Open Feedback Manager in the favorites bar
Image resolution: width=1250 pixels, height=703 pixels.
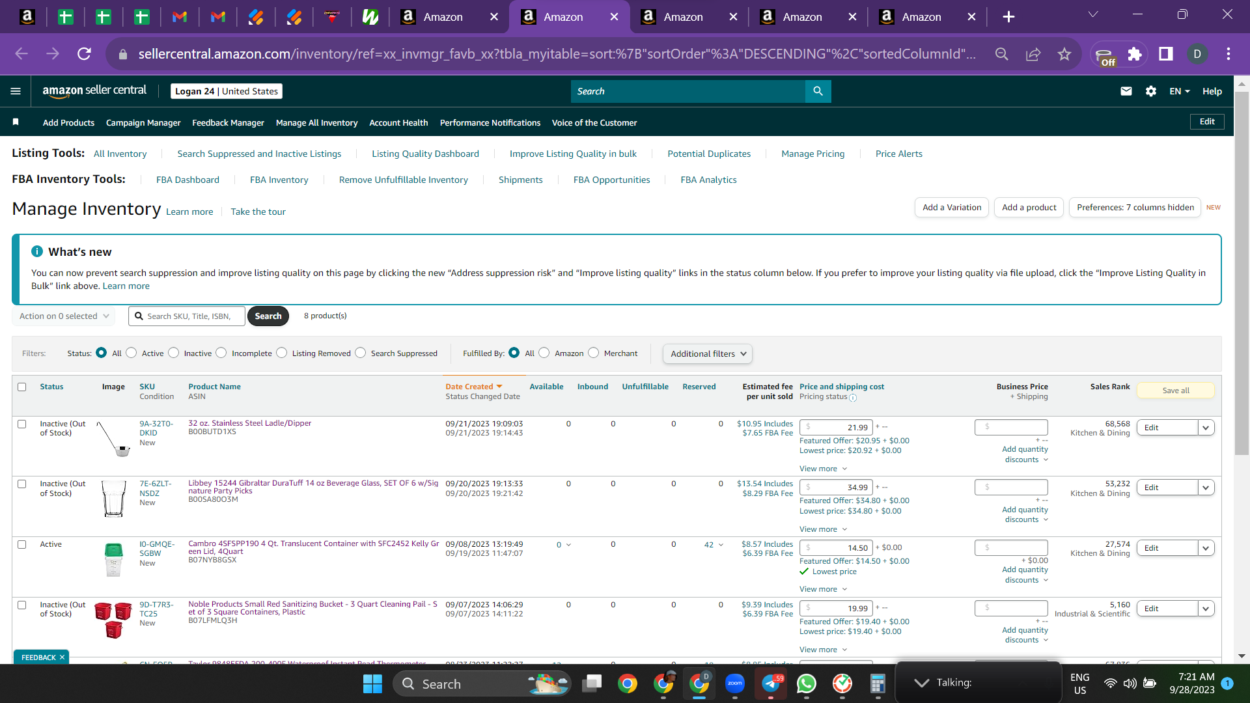point(228,122)
